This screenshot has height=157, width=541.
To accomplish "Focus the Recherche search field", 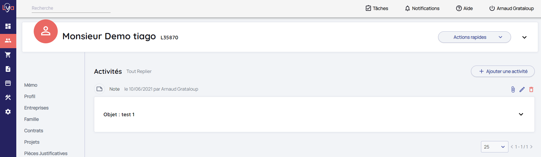I will coord(71,8).
